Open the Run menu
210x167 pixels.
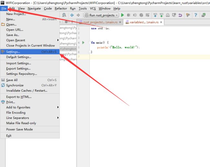pos(73,8)
